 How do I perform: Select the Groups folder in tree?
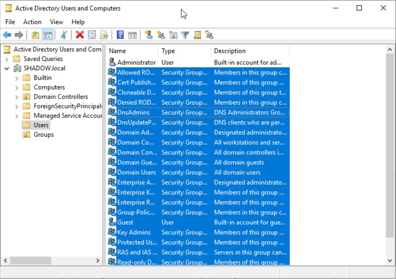coord(44,135)
